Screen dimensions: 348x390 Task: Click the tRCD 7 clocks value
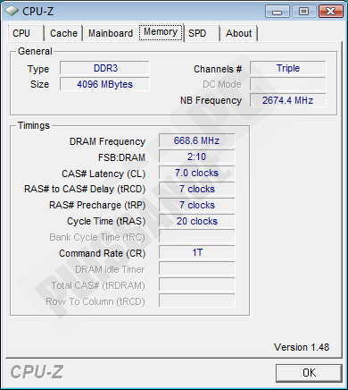tap(197, 189)
